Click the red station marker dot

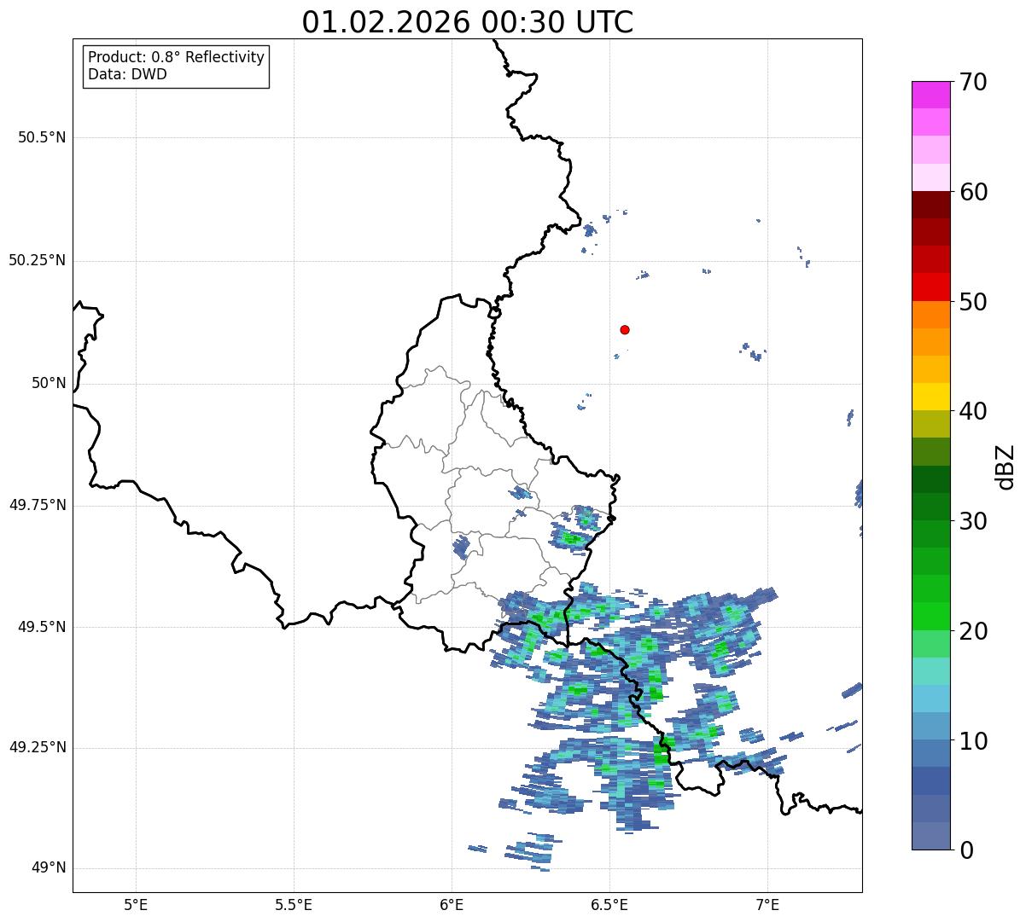pyautogui.click(x=625, y=329)
